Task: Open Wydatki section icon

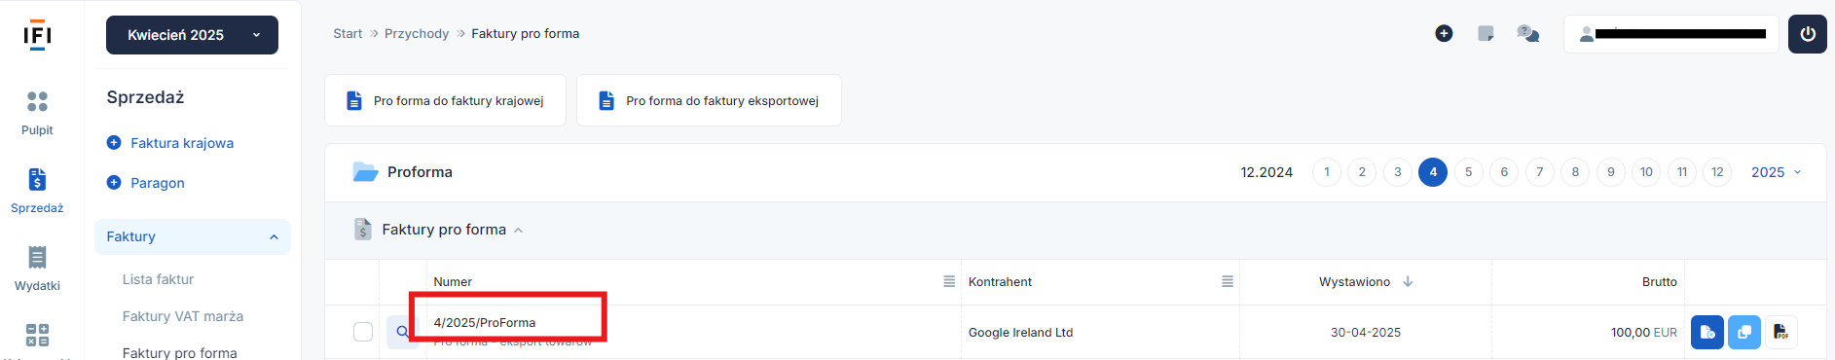Action: tap(37, 269)
